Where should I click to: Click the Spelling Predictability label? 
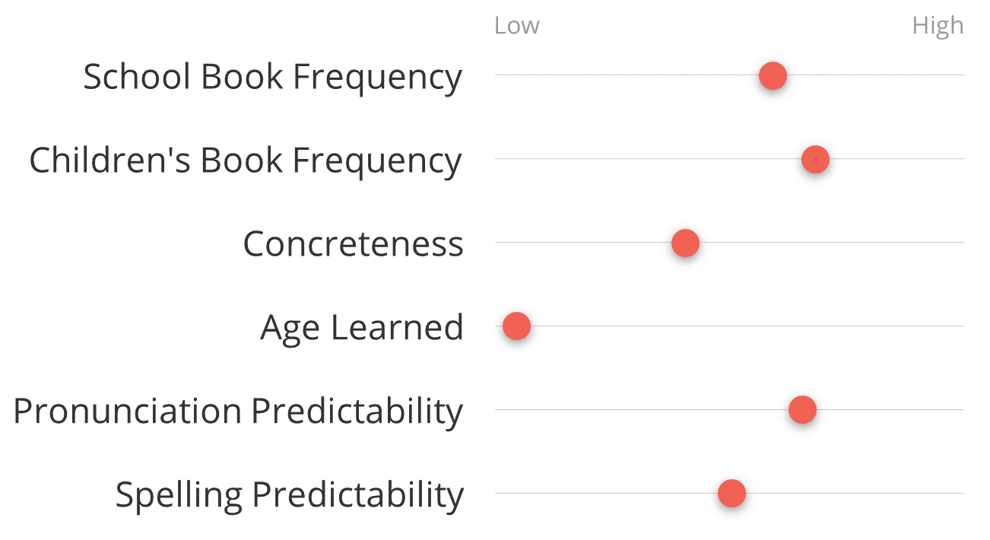click(289, 495)
